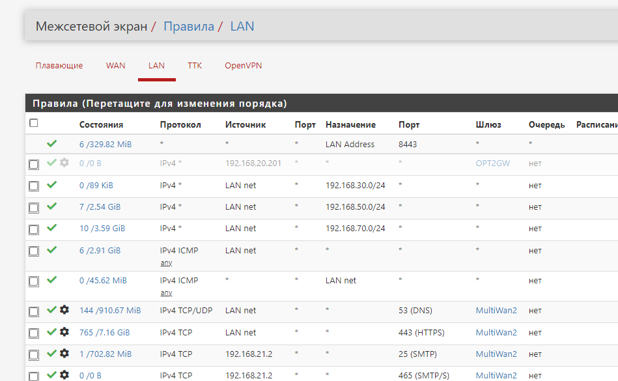The height and width of the screenshot is (381, 618).
Task: Click the 'any' ICMP subtype under LAN net rule
Action: 166,263
